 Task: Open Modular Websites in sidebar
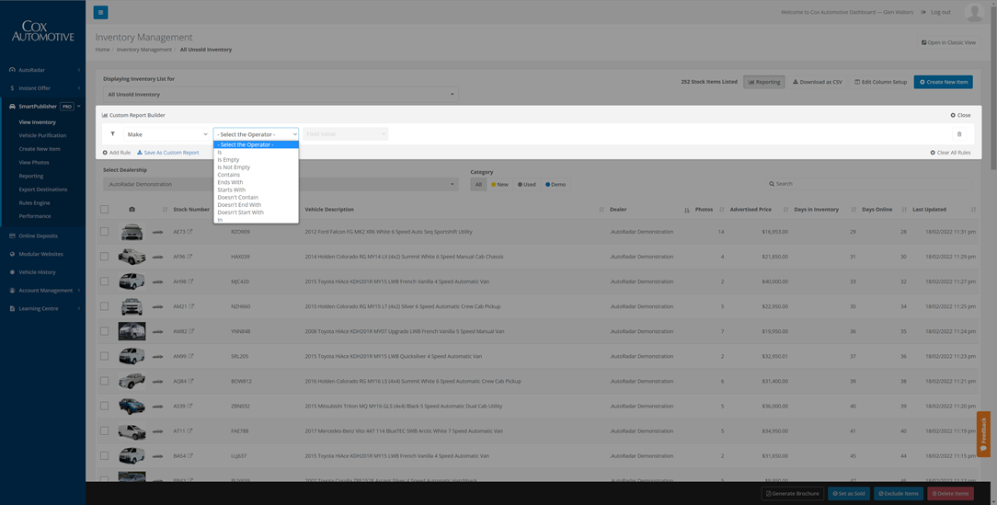[x=42, y=254]
